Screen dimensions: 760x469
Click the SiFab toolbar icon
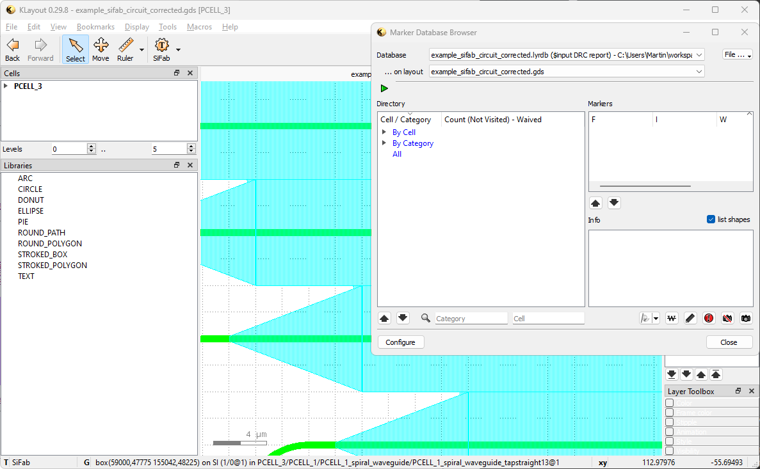pyautogui.click(x=161, y=49)
